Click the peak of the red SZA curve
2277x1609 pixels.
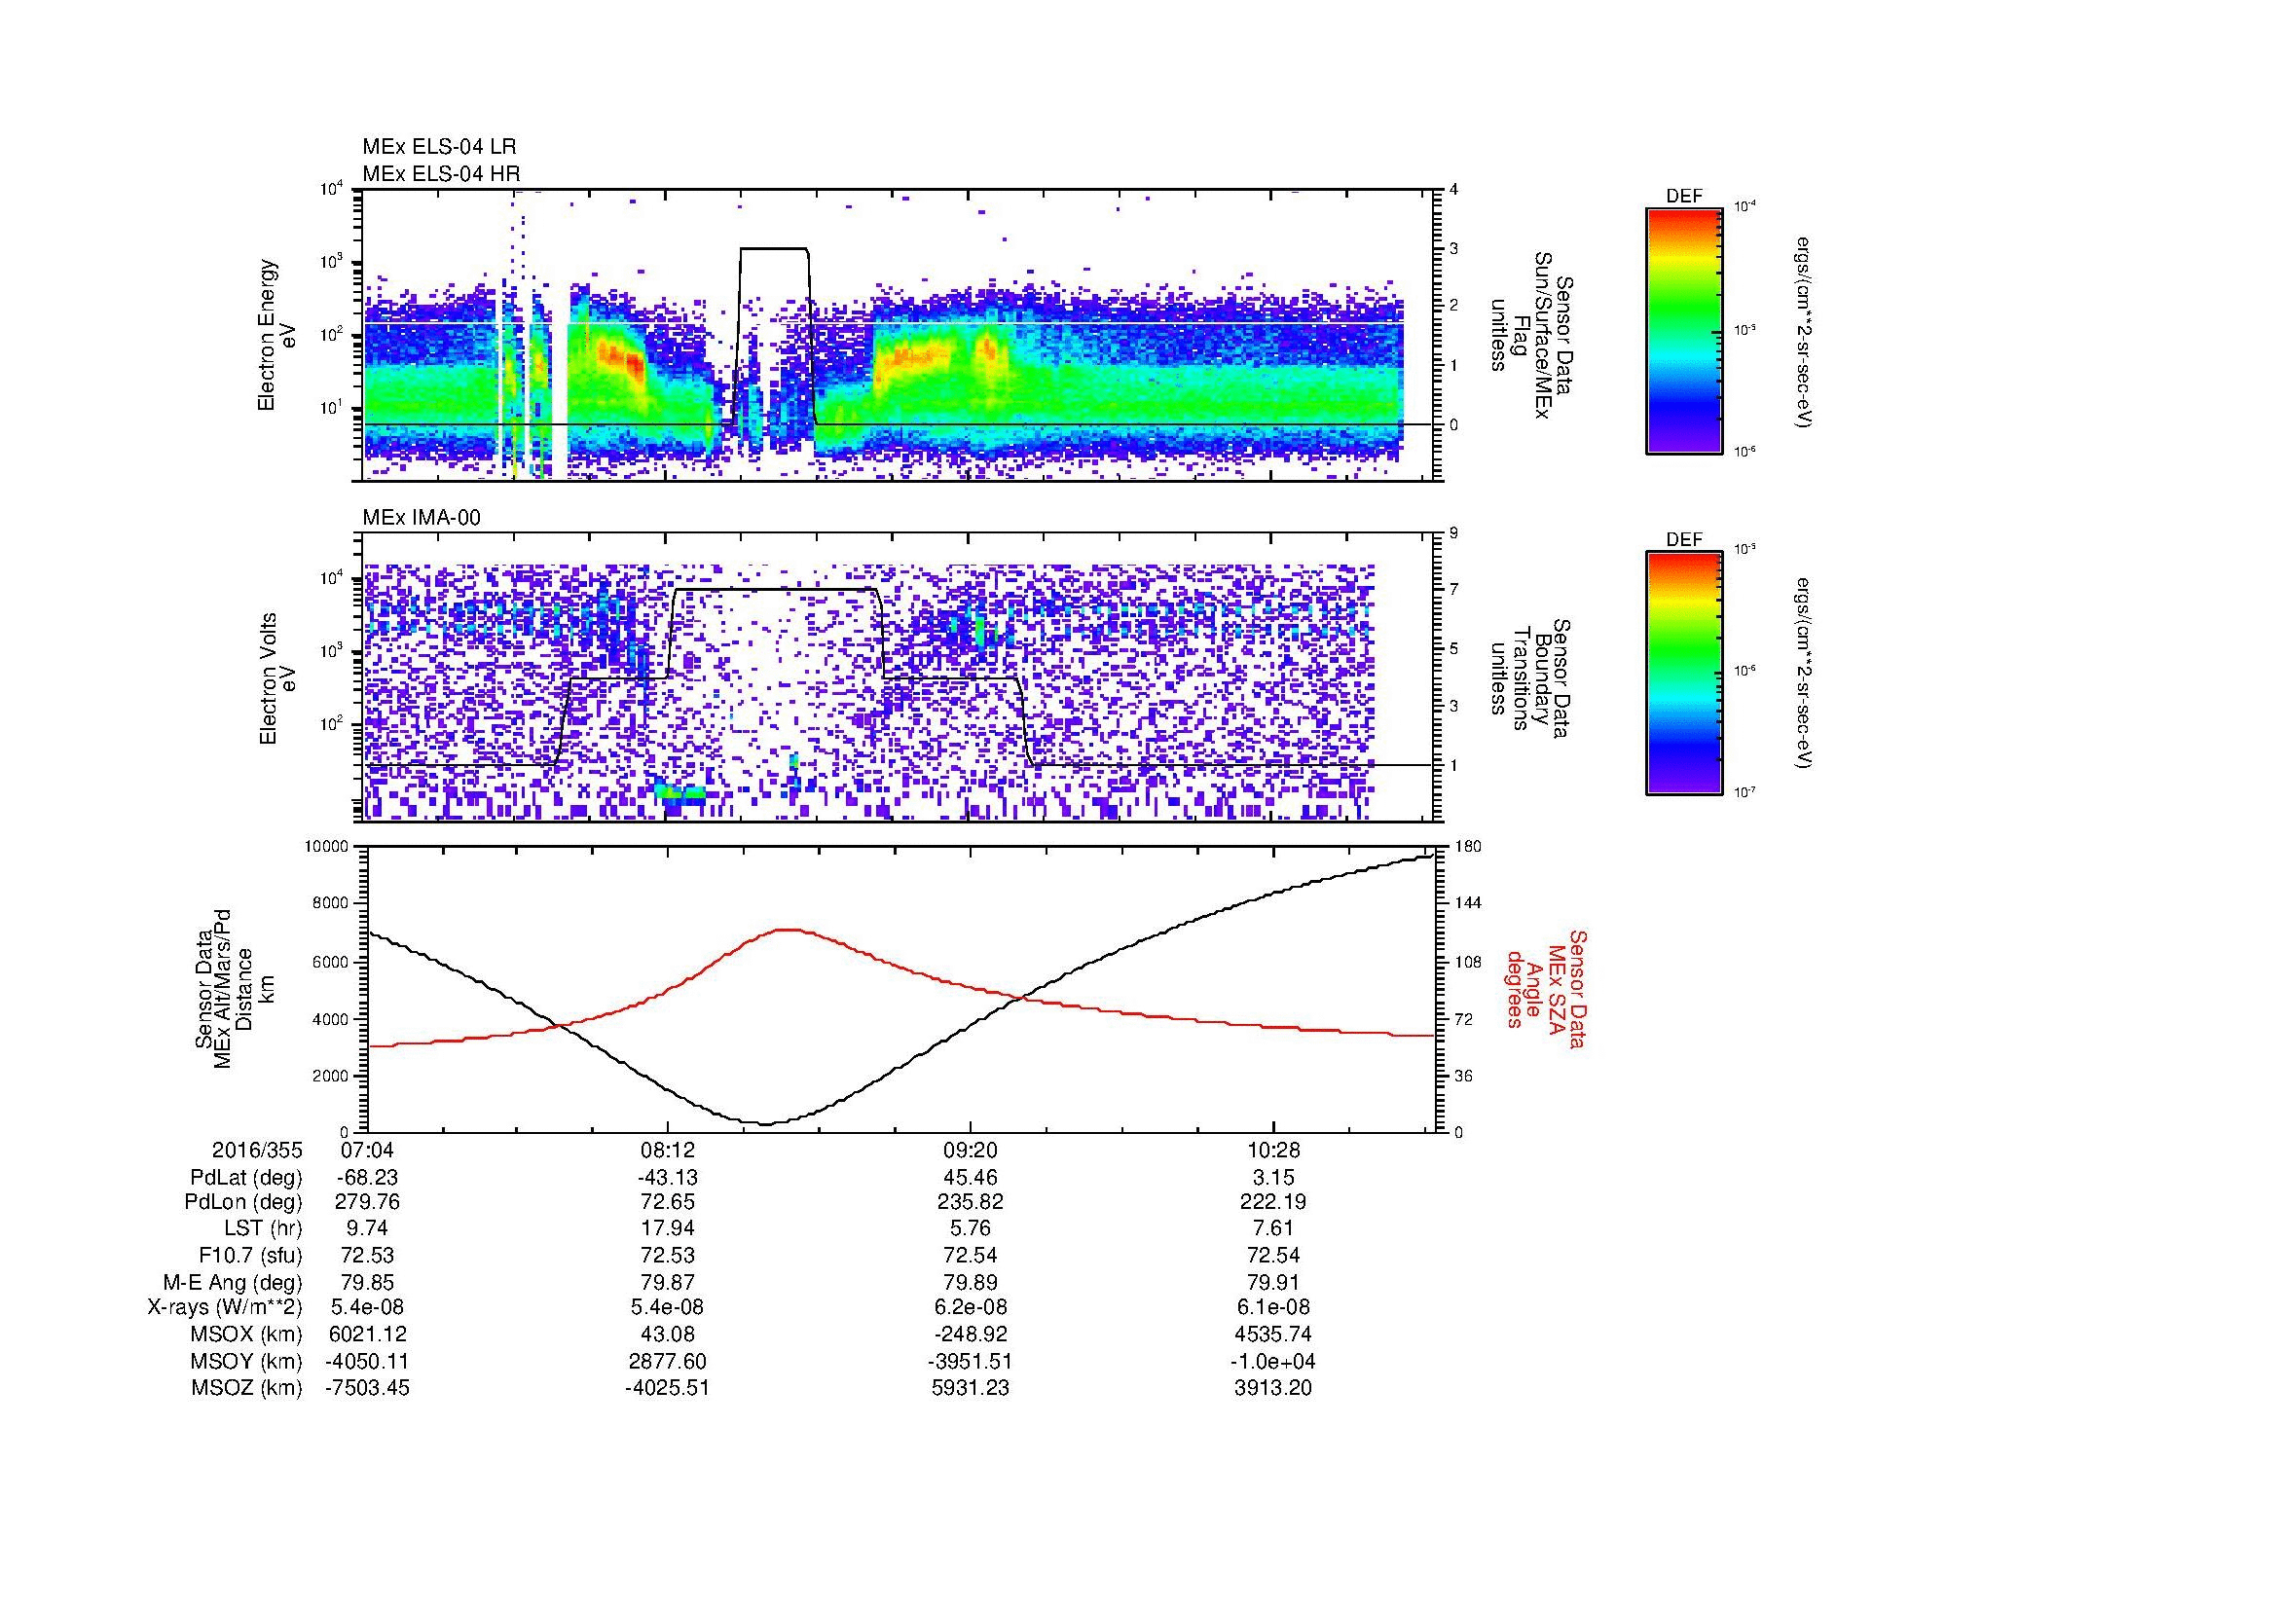(x=789, y=930)
